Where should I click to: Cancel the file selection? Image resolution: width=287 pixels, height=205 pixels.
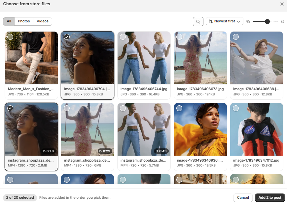click(243, 197)
